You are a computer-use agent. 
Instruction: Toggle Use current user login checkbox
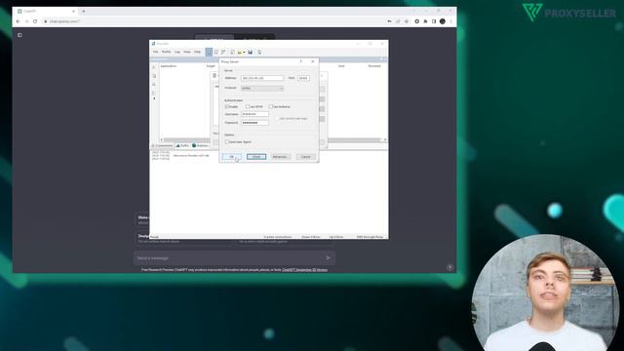click(x=277, y=119)
